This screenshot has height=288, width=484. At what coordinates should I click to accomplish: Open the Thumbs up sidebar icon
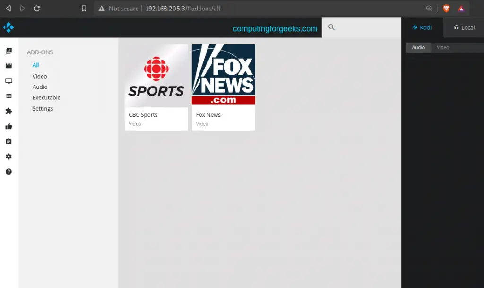coord(9,126)
